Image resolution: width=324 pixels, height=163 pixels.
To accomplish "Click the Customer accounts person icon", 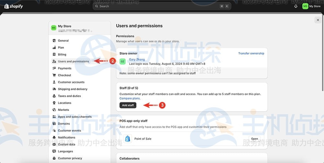I will click(54, 82).
